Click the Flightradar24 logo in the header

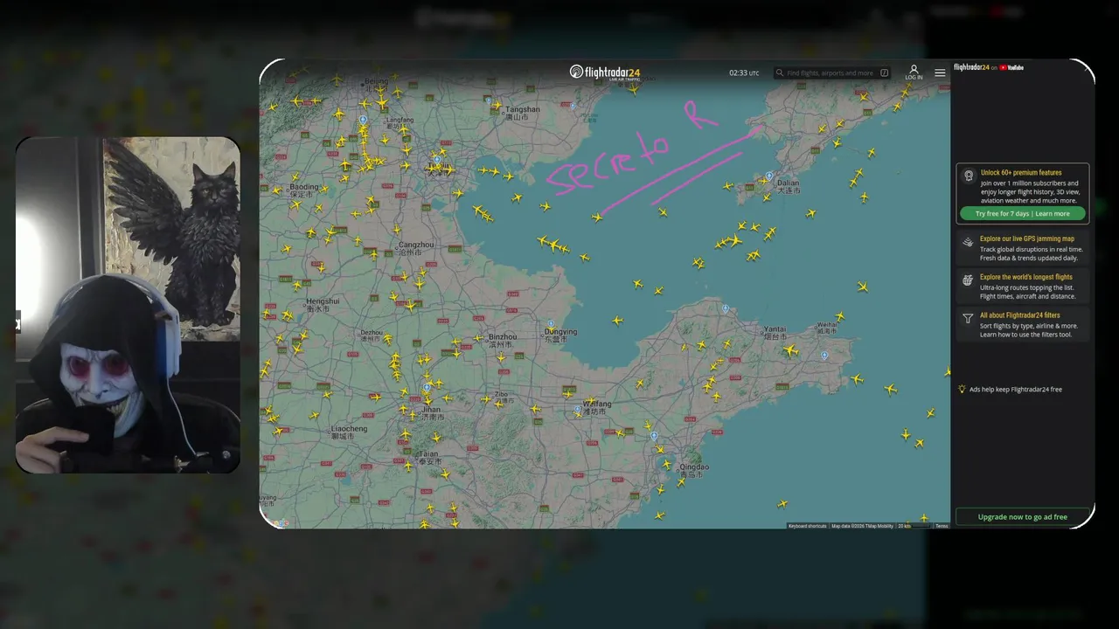pos(605,73)
